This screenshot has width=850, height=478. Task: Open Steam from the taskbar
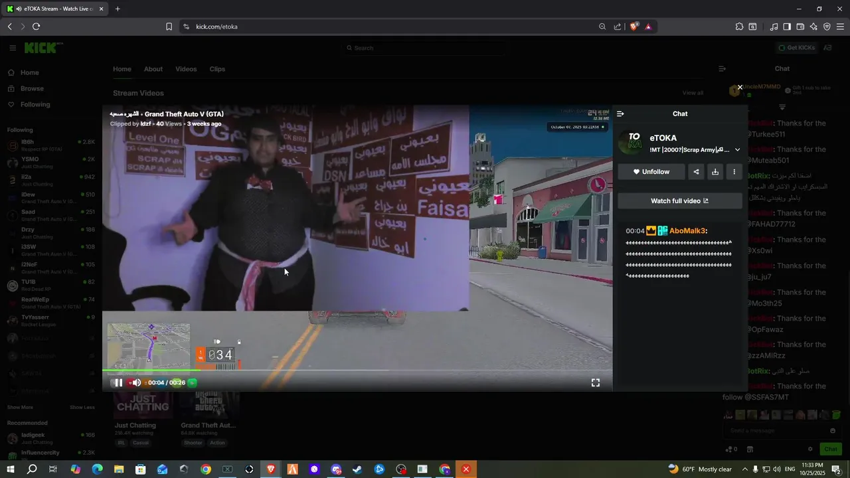tap(357, 469)
